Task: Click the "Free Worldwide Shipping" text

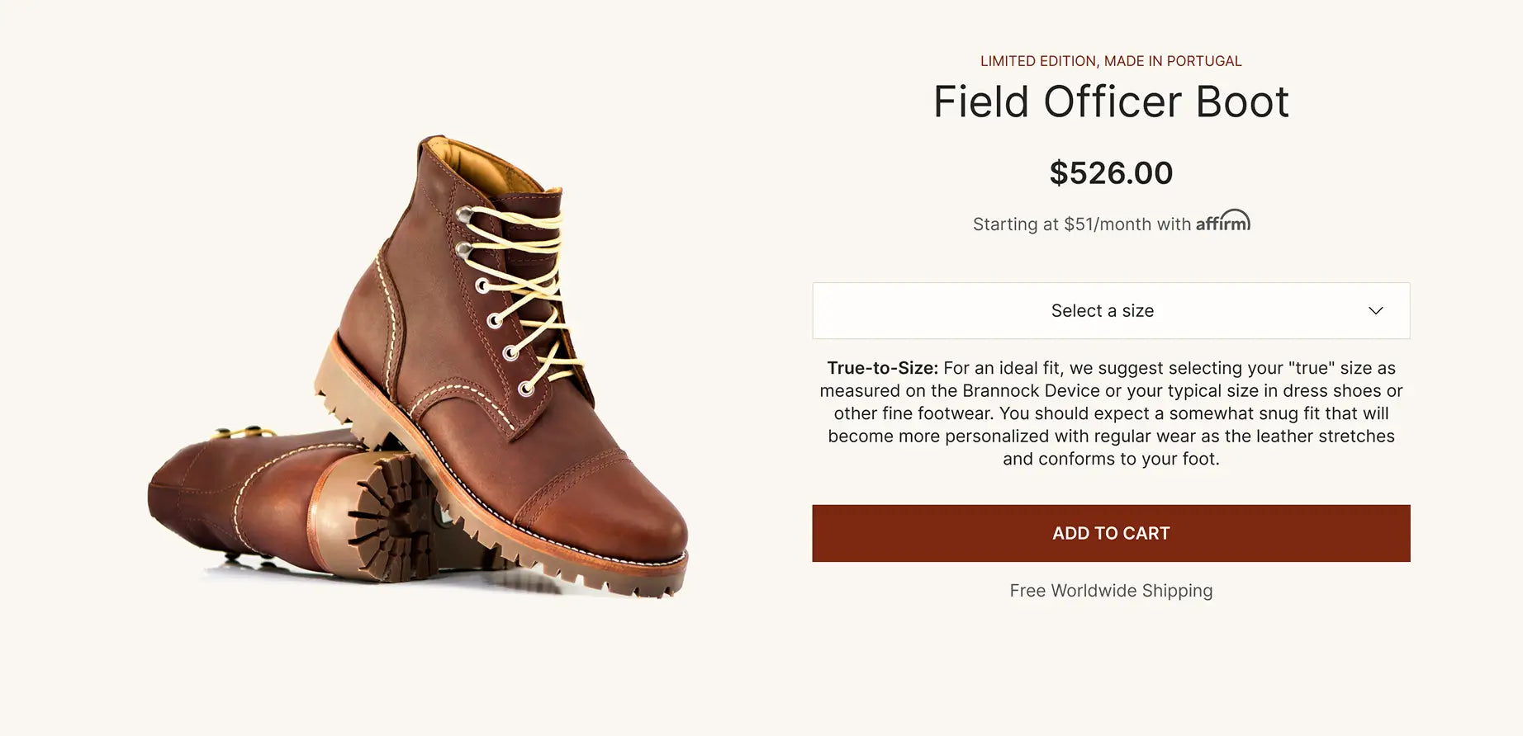Action: tap(1111, 591)
